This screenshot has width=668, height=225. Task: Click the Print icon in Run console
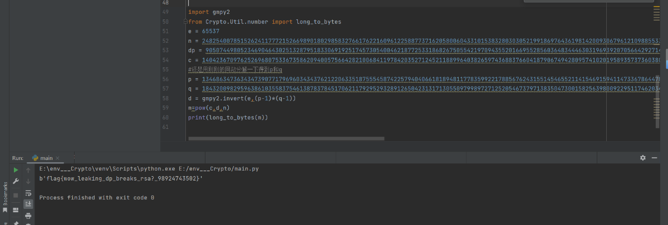click(28, 216)
